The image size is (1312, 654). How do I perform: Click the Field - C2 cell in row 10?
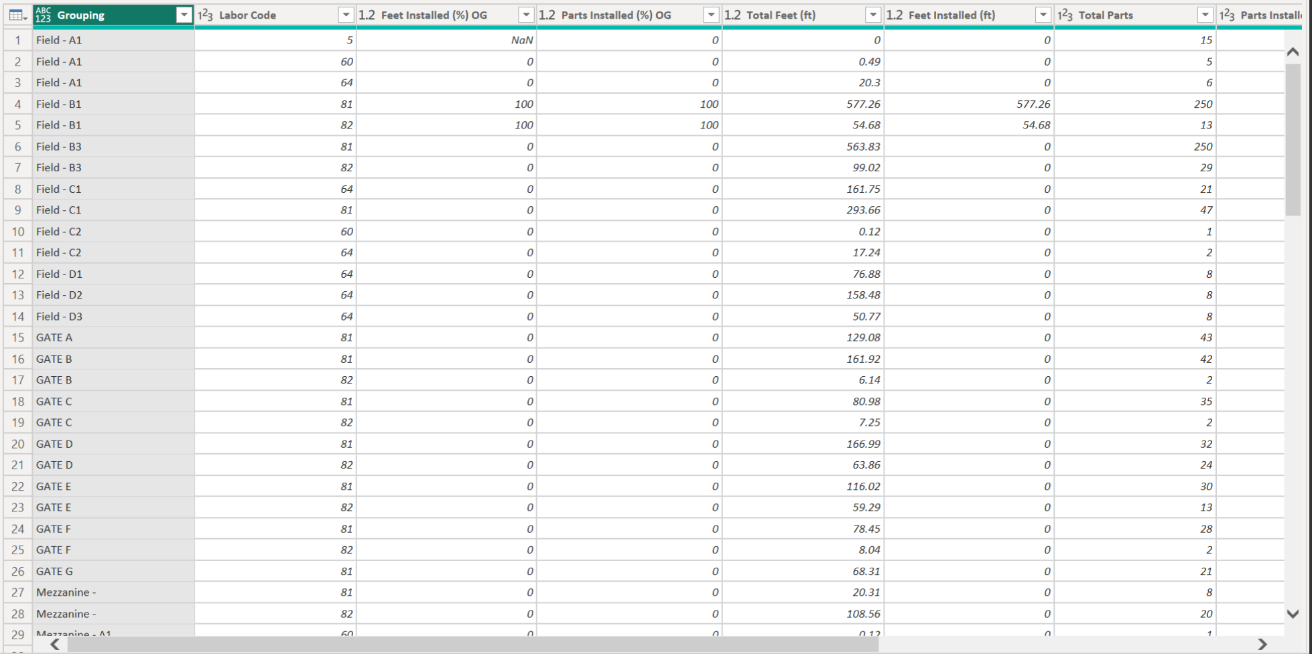pyautogui.click(x=113, y=232)
